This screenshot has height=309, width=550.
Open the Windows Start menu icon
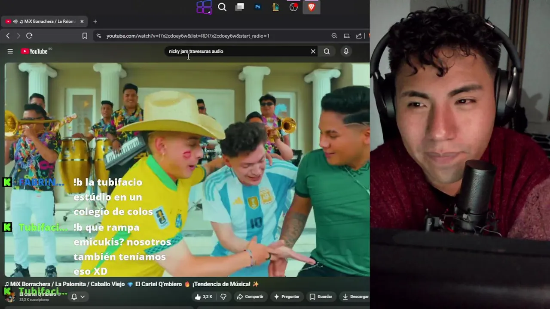[x=204, y=7]
